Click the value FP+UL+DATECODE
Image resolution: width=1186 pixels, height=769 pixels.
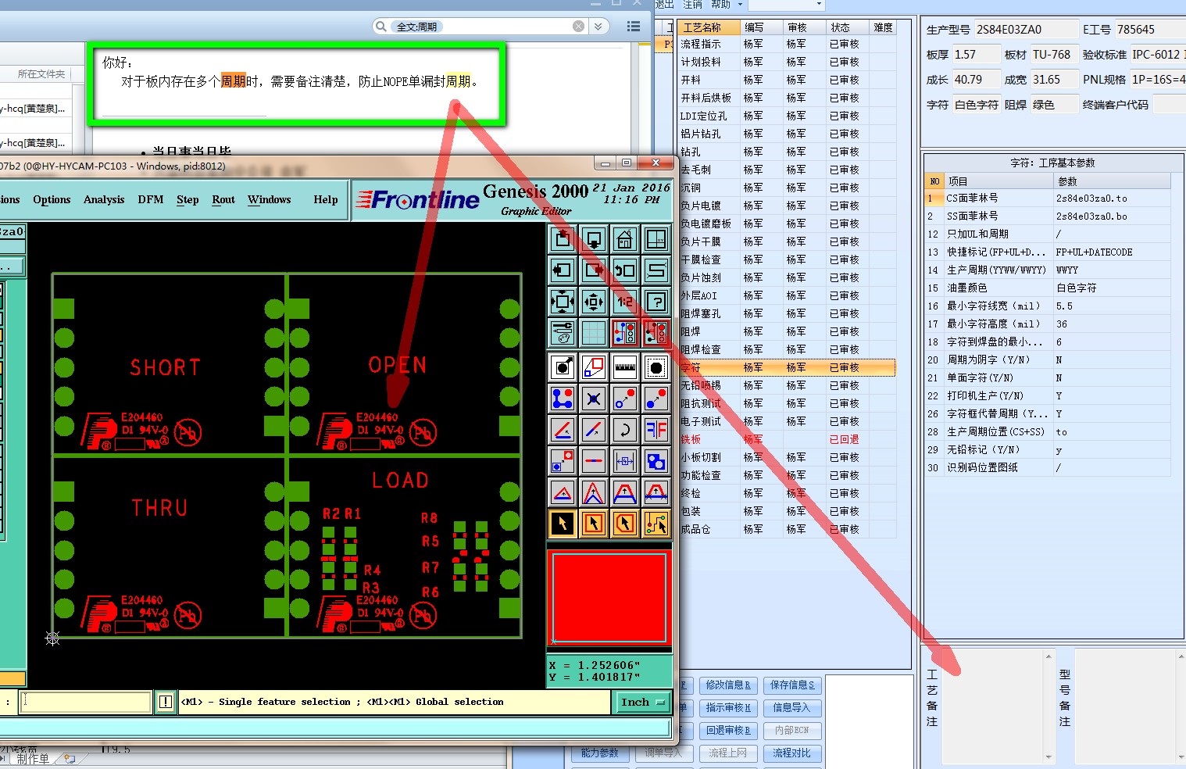coord(1094,252)
